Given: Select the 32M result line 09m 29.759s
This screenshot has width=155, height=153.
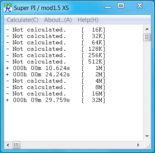Looking at the screenshot, I should (56, 100).
